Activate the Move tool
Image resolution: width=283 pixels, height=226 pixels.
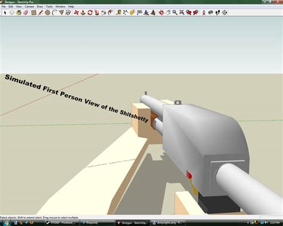click(76, 13)
